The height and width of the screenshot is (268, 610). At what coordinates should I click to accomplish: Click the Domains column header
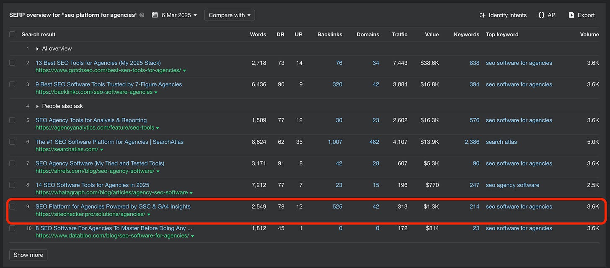point(368,34)
